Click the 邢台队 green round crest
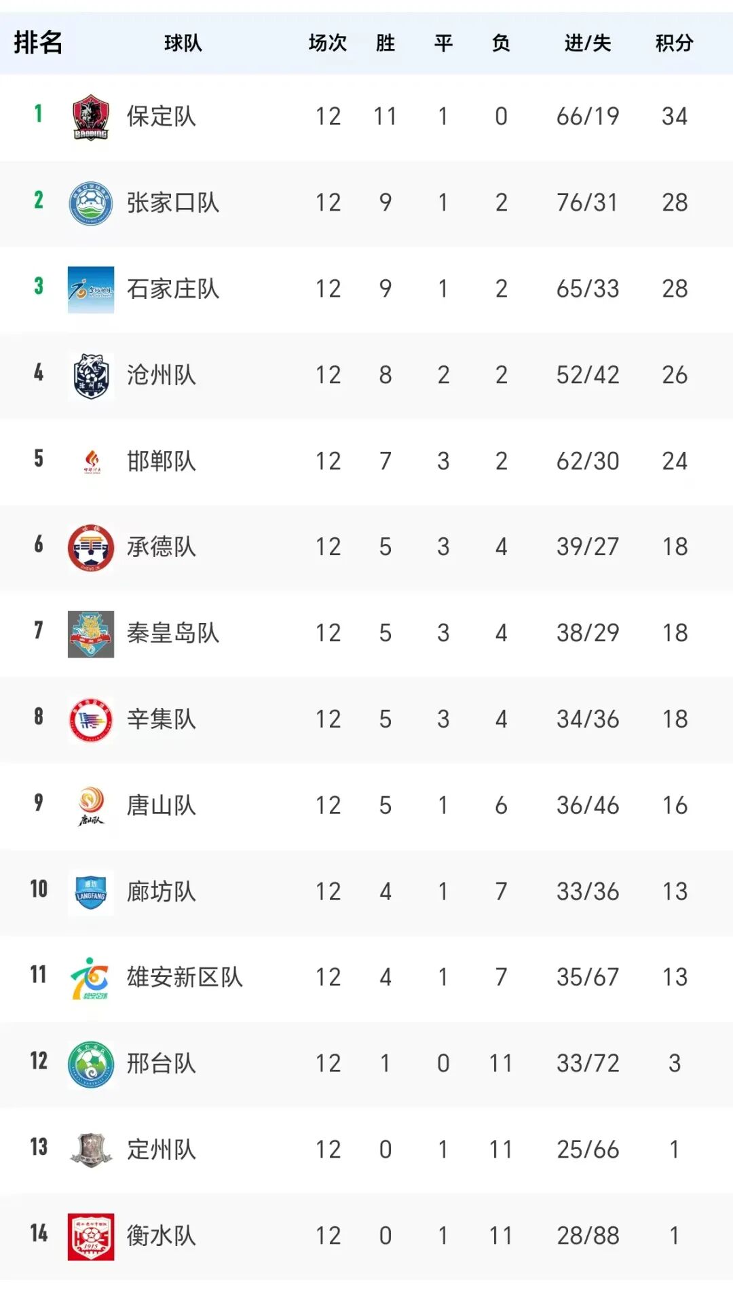The image size is (733, 1301). coord(91,1064)
